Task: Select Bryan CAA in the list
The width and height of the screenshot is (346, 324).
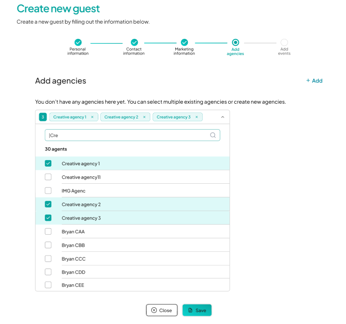Action: [132, 231]
